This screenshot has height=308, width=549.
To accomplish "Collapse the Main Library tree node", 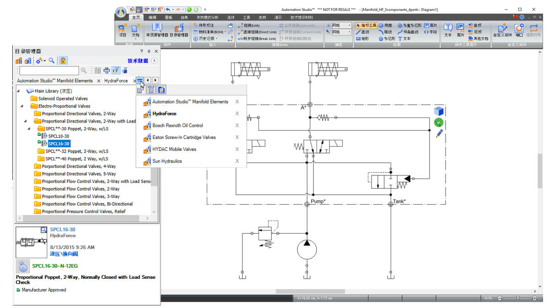I will pyautogui.click(x=19, y=91).
